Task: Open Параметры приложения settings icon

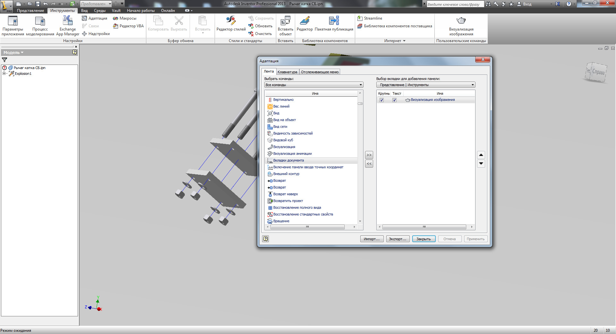Action: [13, 21]
